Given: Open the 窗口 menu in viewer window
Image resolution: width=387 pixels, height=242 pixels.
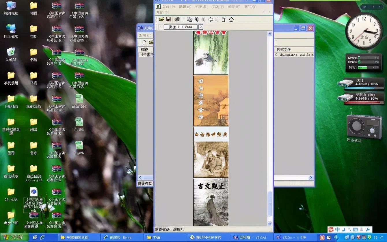Looking at the screenshot, I should tap(250, 7).
